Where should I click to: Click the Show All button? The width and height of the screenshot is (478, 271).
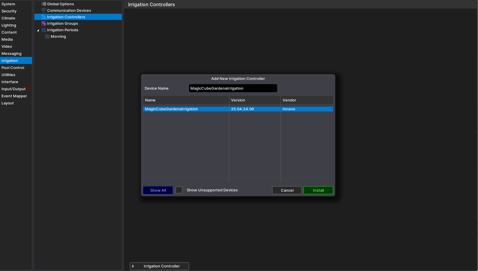pyautogui.click(x=158, y=190)
